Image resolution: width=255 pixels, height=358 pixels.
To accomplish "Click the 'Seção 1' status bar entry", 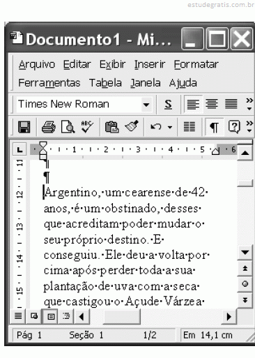I will 86,336.
